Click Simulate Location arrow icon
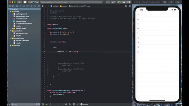Viewport: 189px width, 106px height. point(77,104)
